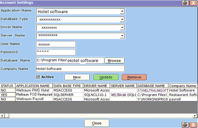Click MSACCESS cell in Payroll row
The width and height of the screenshot is (198, 128).
pos(68,99)
